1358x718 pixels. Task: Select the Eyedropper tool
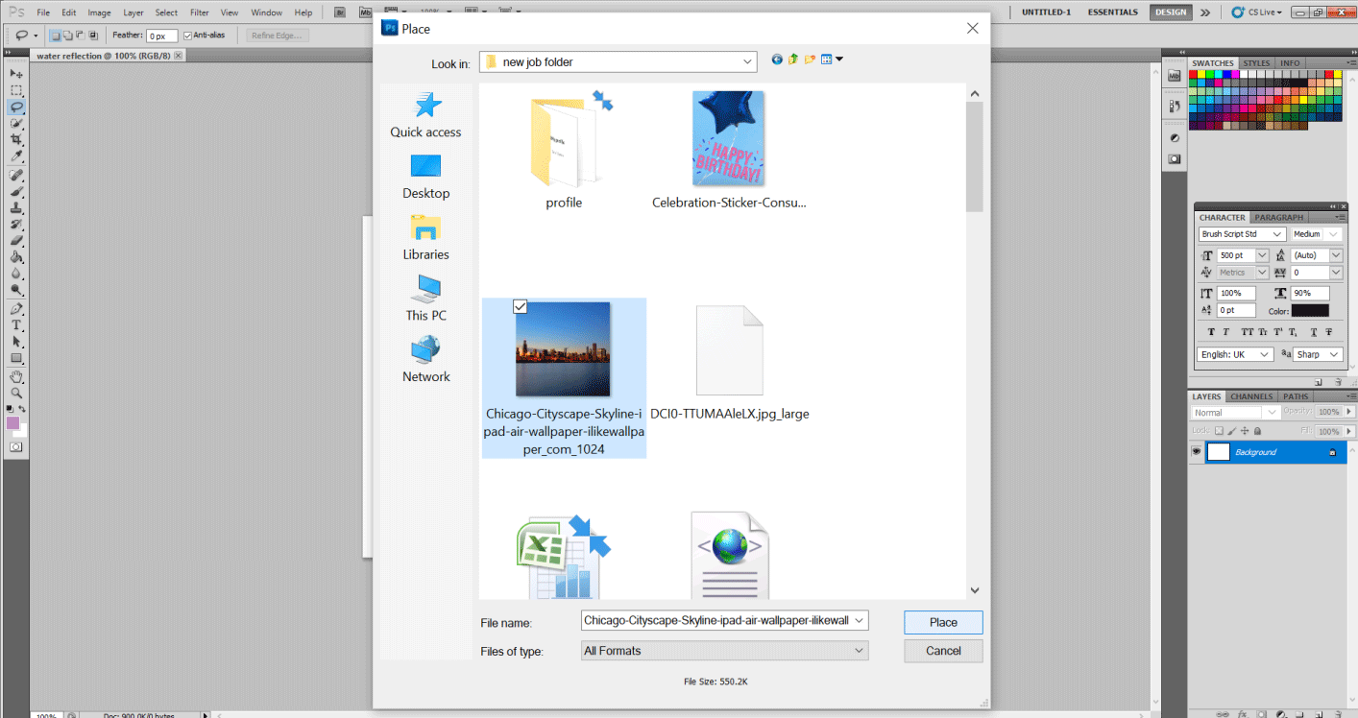point(16,156)
